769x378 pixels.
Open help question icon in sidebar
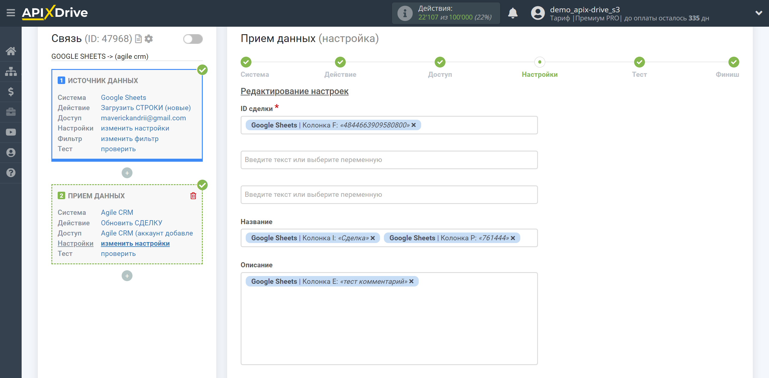[x=11, y=173]
